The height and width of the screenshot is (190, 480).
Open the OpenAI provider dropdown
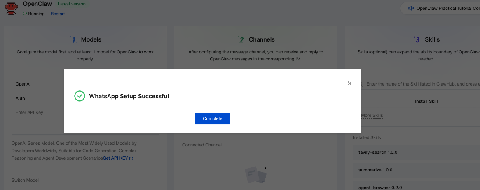coord(38,84)
